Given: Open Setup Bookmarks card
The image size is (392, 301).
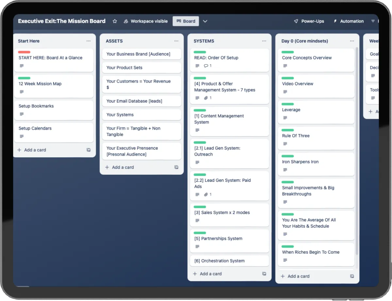Looking at the screenshot, I should 54,110.
